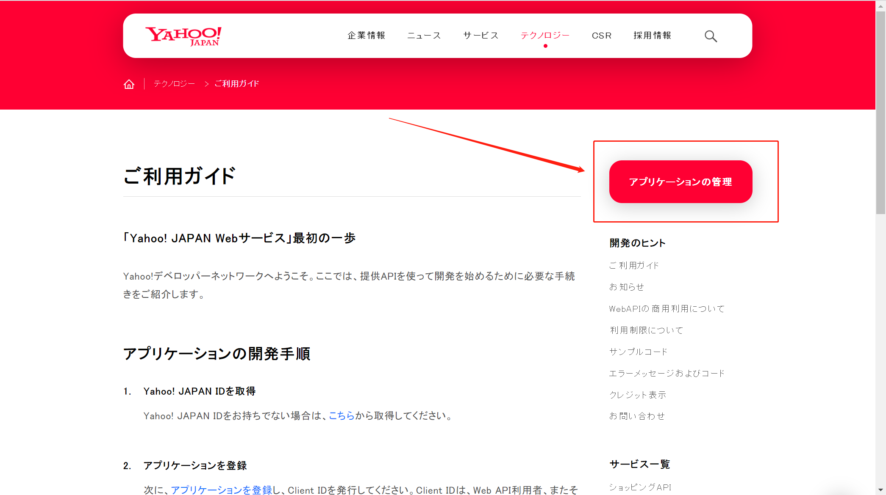Open エラーメッセージおよびコード sidebar link

pos(667,373)
